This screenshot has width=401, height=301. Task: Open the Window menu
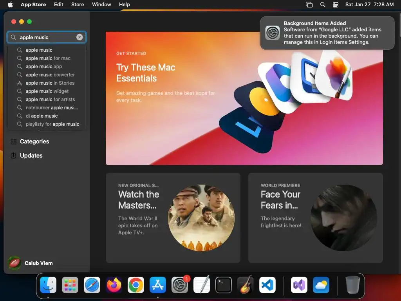101,4
